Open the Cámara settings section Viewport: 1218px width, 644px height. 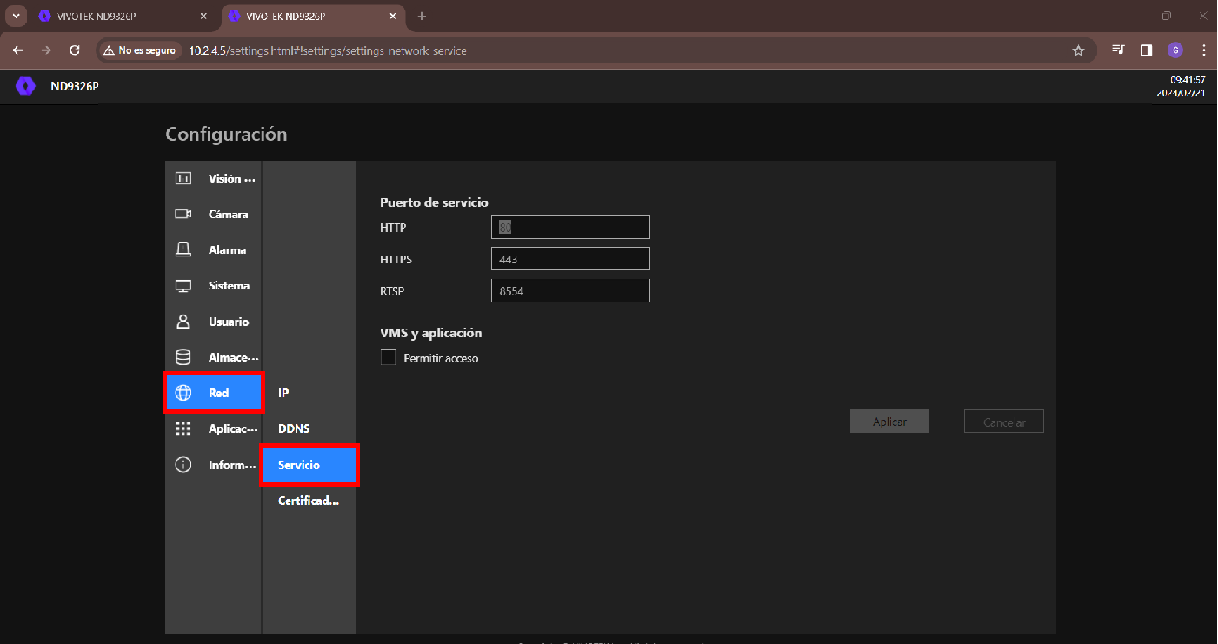(214, 215)
